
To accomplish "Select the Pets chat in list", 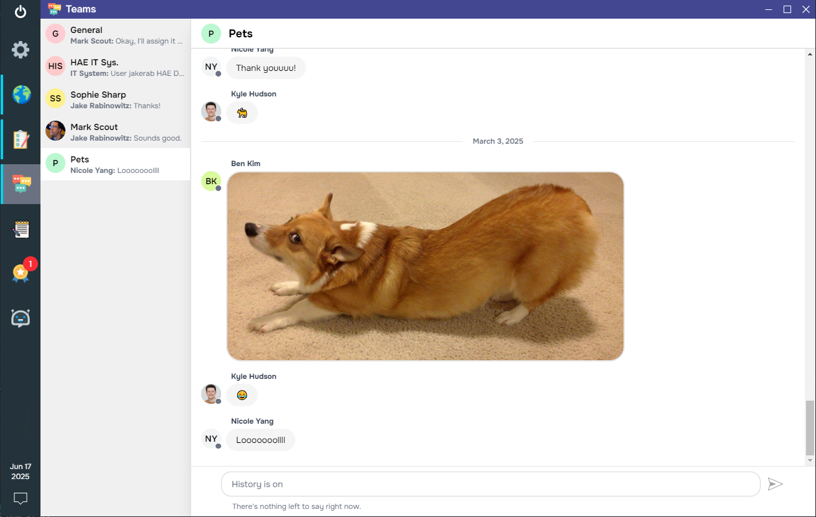I will tap(115, 164).
